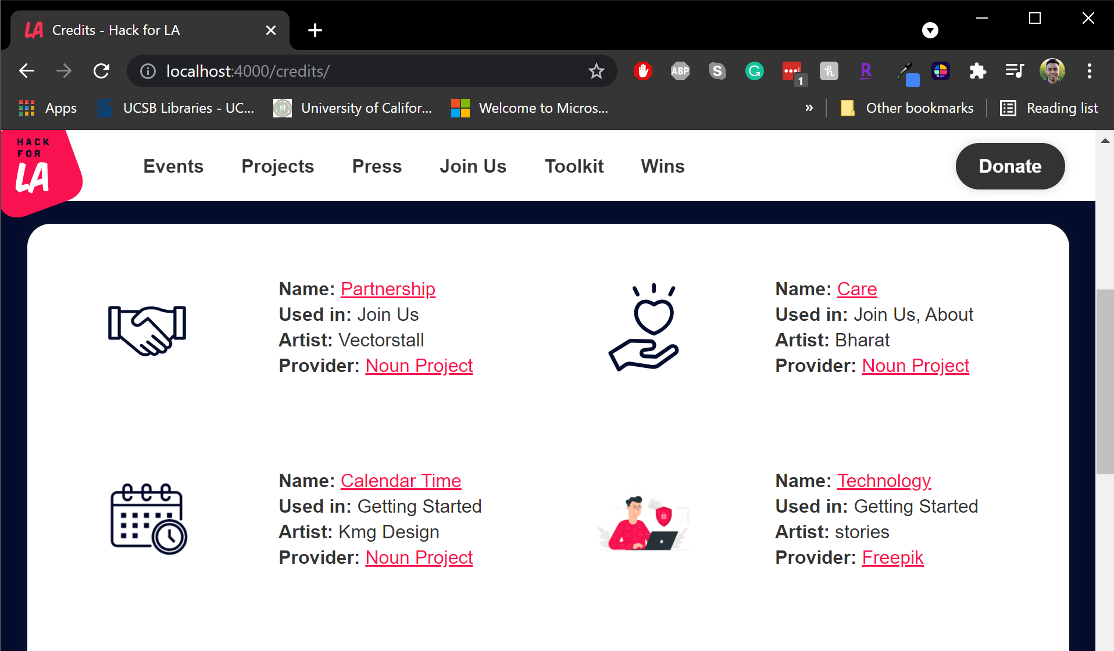Click the technology illustration image
The height and width of the screenshot is (651, 1114).
pos(644,522)
